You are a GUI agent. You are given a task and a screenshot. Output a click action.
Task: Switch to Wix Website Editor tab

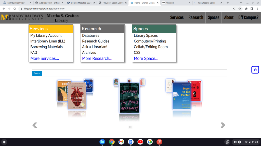[208, 3]
